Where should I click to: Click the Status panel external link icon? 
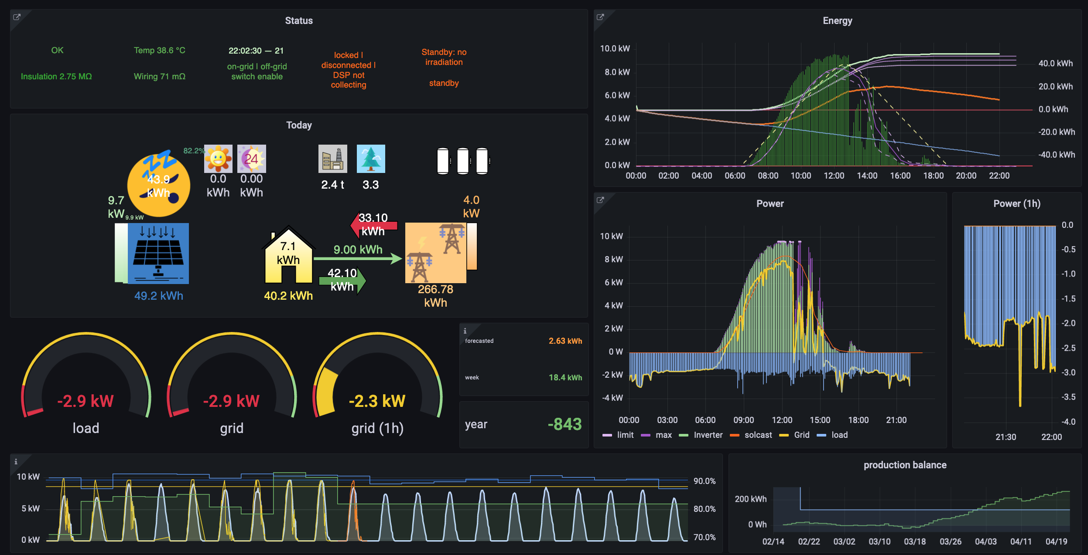(17, 17)
